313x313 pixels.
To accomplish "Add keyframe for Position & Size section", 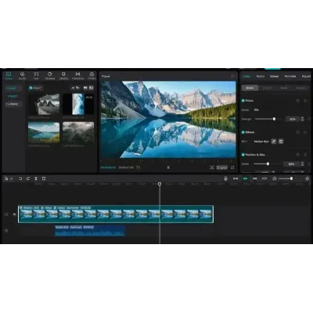I will pos(305,155).
